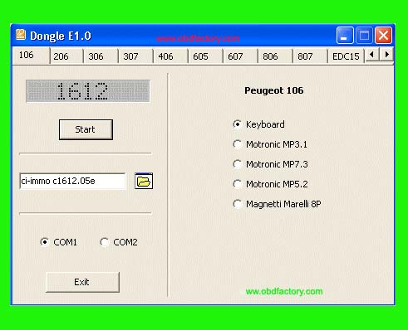Click the Exit button
The height and width of the screenshot is (330, 408).
(x=82, y=282)
